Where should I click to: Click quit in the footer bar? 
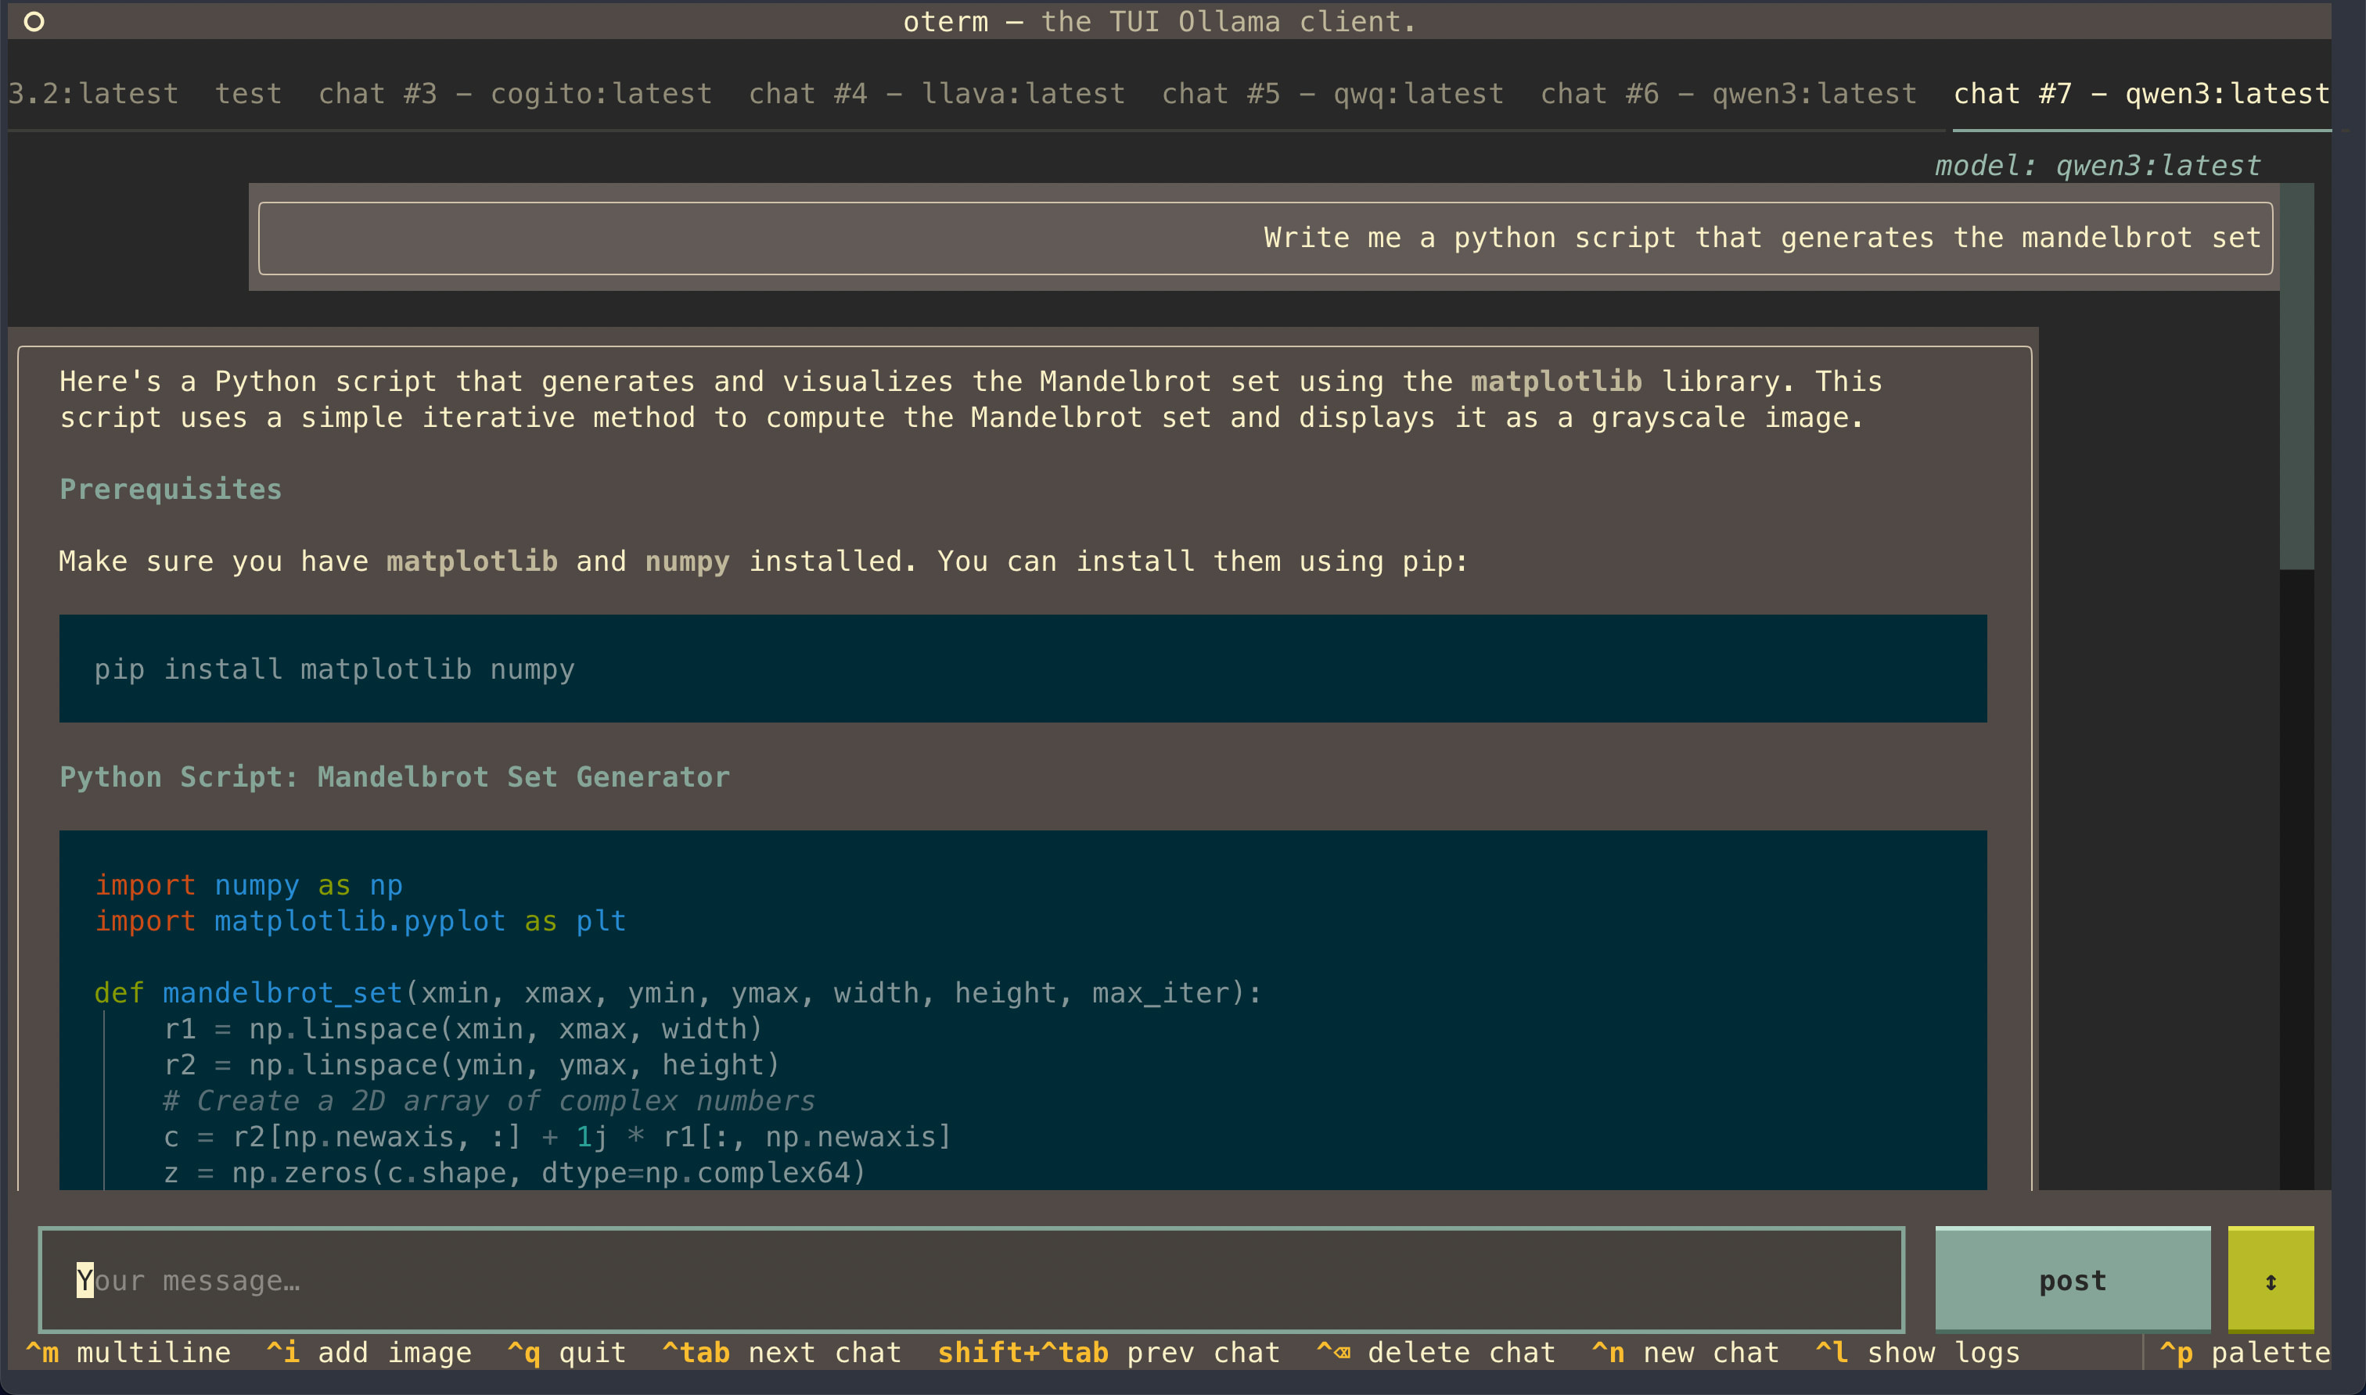tap(566, 1353)
